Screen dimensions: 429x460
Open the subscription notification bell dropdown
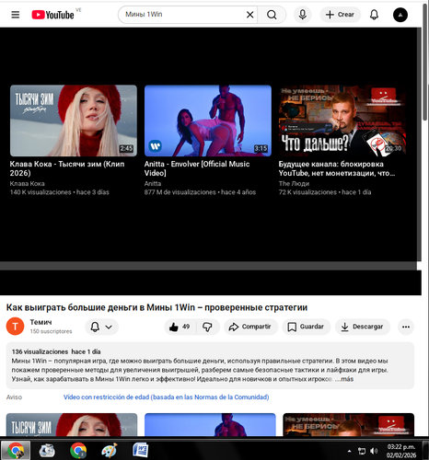[x=101, y=327]
